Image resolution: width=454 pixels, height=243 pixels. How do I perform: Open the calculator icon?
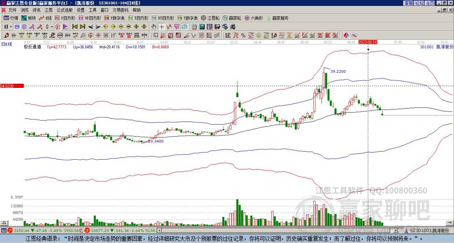202,27
